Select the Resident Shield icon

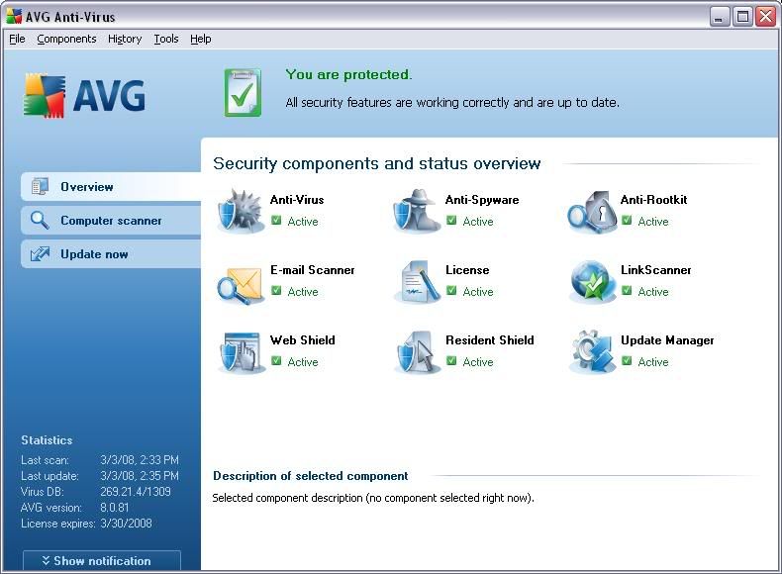click(x=417, y=351)
